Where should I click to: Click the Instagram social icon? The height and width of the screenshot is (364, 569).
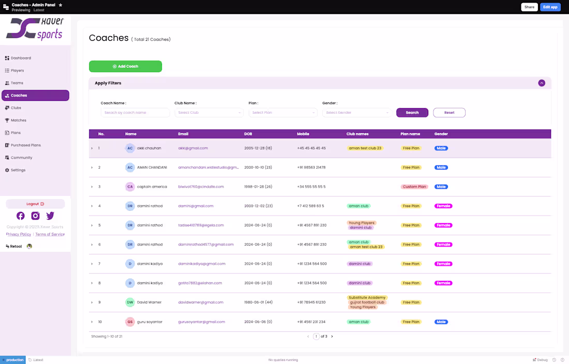point(35,216)
